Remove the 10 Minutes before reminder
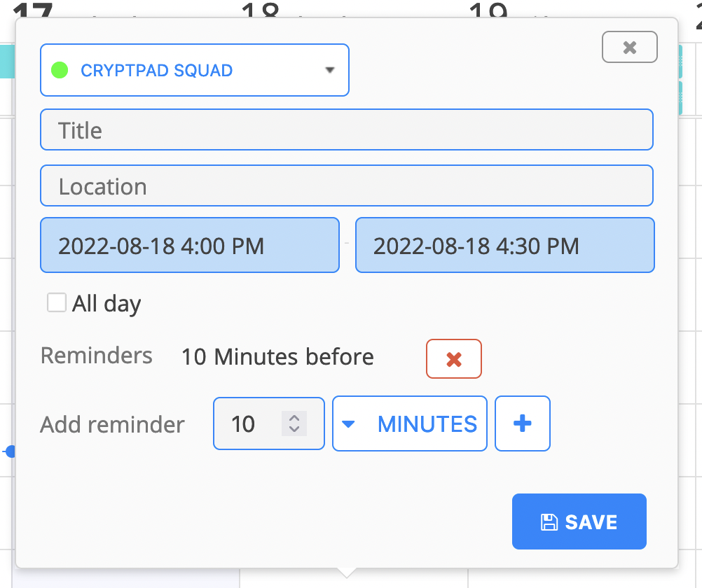702x588 pixels. click(x=453, y=358)
